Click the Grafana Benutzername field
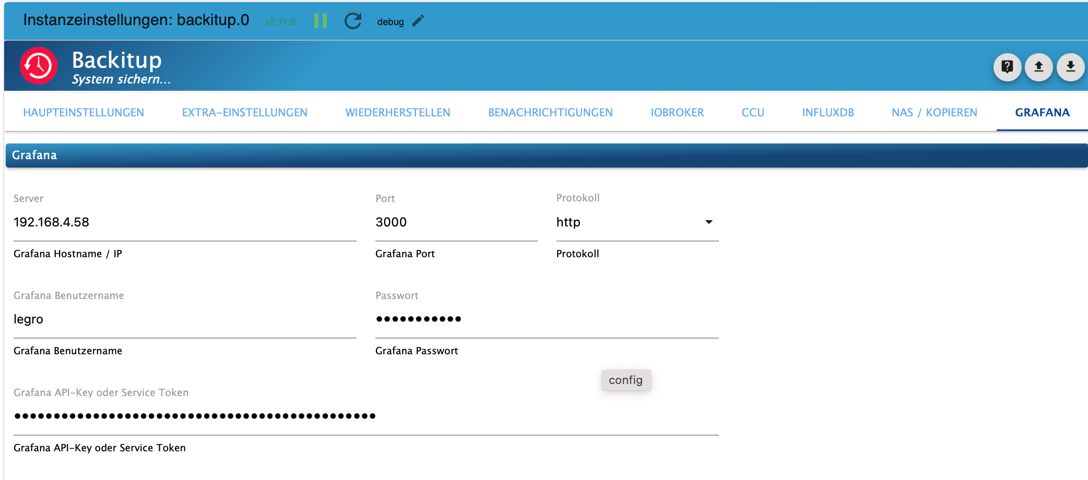 coord(185,320)
